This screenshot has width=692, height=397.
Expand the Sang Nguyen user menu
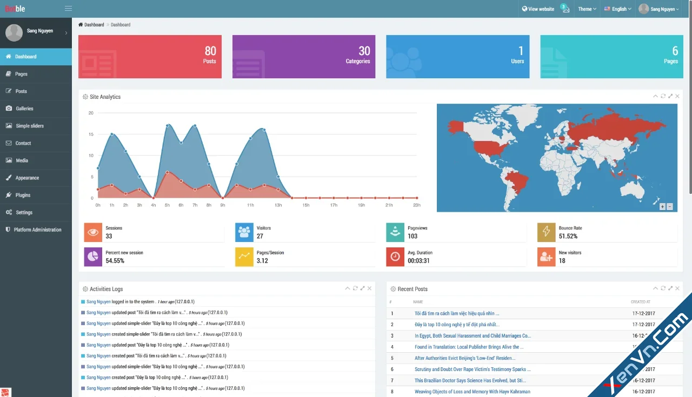pyautogui.click(x=659, y=9)
